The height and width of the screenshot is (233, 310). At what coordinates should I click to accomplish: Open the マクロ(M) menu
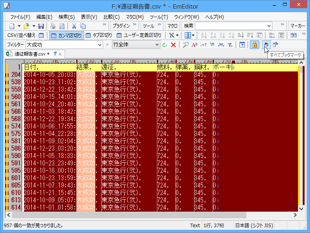point(135,17)
